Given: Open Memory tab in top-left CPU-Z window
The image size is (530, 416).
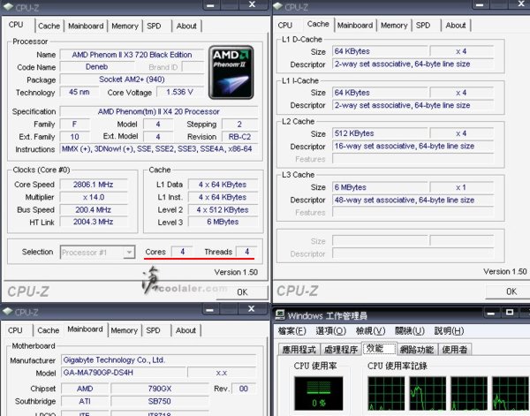Looking at the screenshot, I should click(x=125, y=26).
